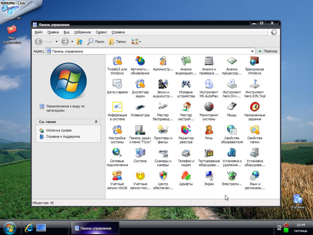Toggle the Папки folders pane button

117,42
